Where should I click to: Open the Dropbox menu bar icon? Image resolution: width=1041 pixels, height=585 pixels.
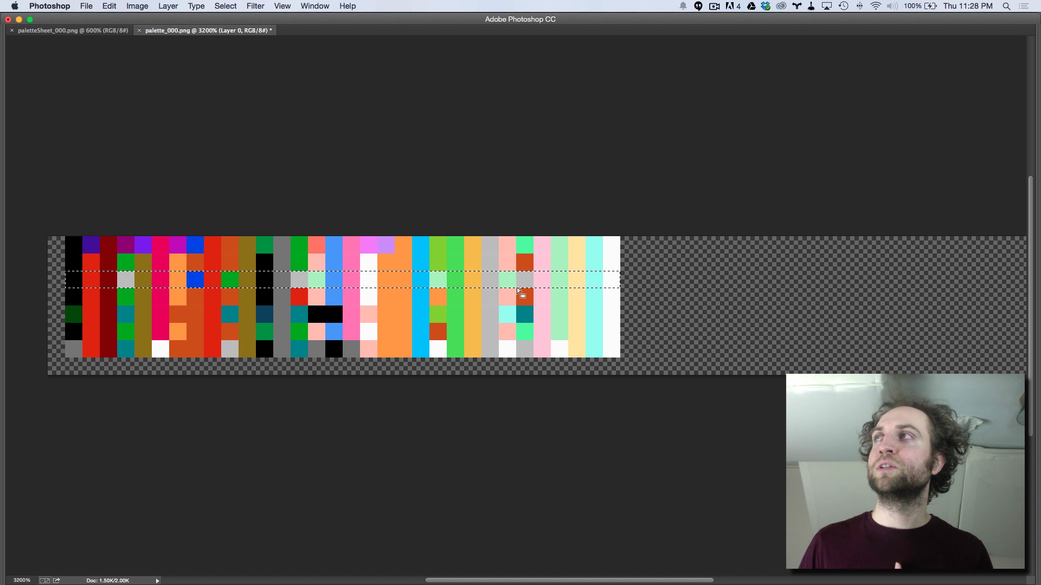pos(766,6)
